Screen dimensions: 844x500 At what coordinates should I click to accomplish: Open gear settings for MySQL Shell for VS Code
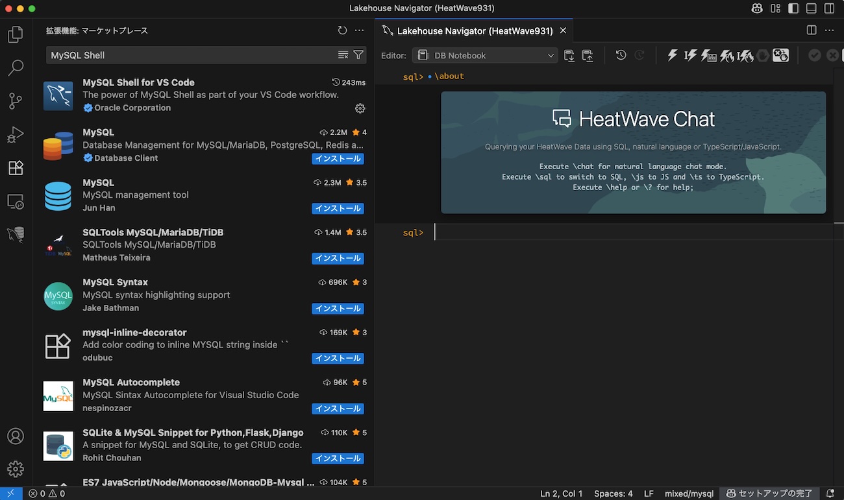coord(360,108)
